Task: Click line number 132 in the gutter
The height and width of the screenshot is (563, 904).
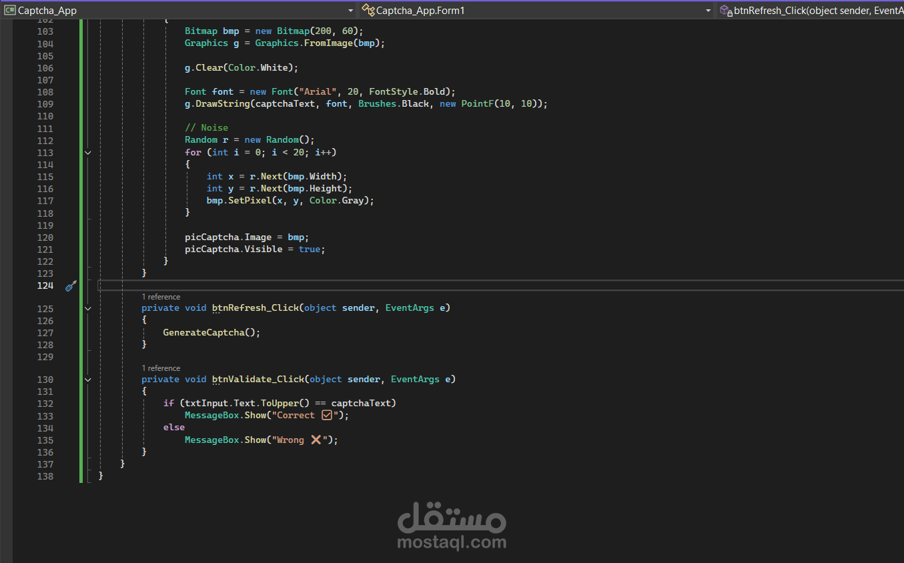Action: click(x=45, y=404)
